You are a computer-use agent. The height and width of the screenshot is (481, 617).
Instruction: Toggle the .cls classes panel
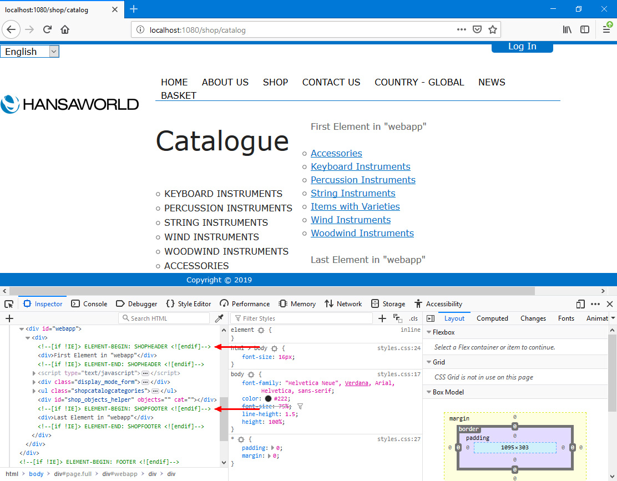point(413,318)
